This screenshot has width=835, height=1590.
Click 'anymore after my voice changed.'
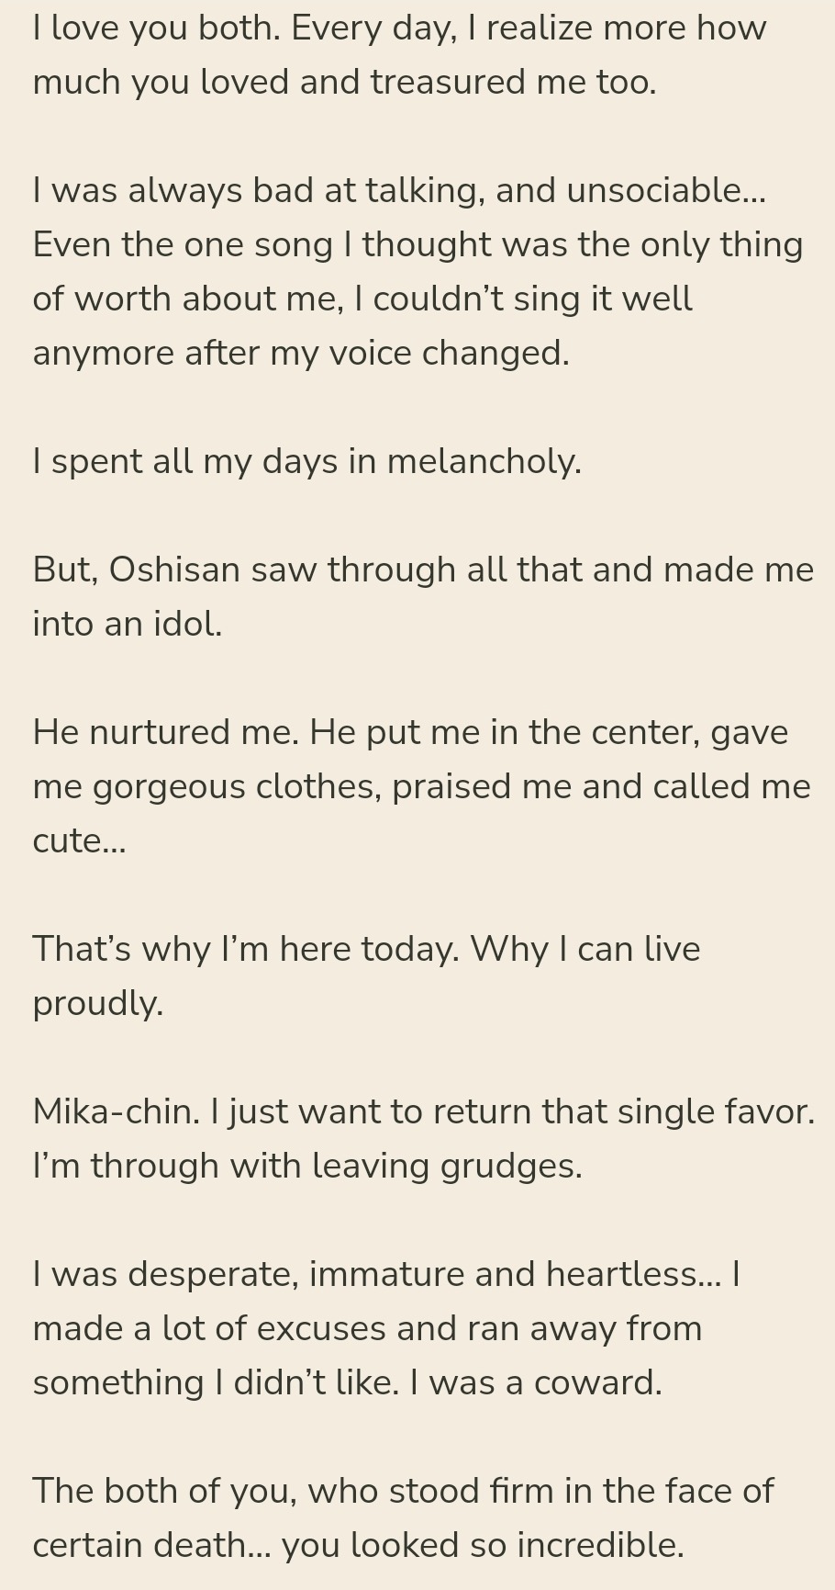point(301,354)
